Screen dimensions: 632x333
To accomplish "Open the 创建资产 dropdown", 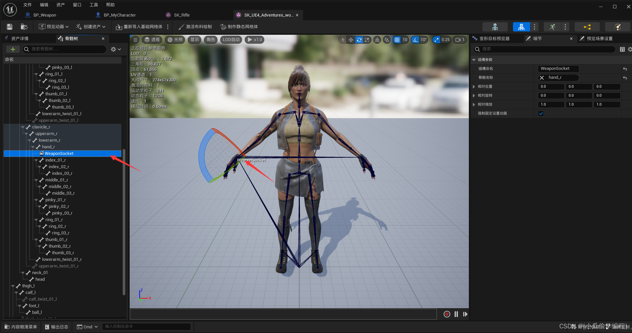I will click(91, 27).
